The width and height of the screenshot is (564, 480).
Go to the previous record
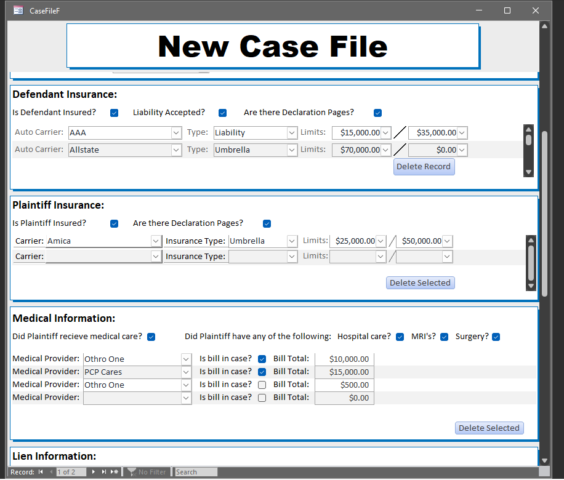50,471
